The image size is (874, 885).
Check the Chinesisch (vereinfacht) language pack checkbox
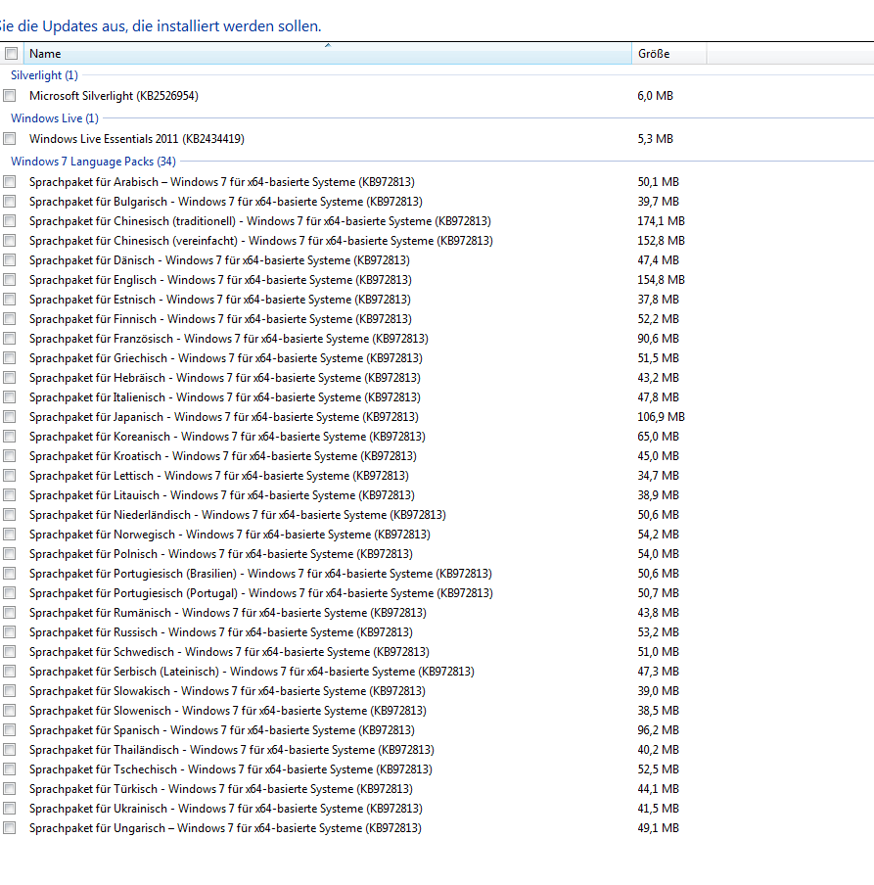click(9, 241)
